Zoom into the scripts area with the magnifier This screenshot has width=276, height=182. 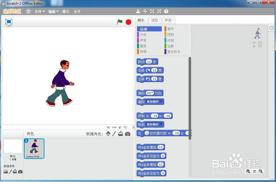[261, 171]
